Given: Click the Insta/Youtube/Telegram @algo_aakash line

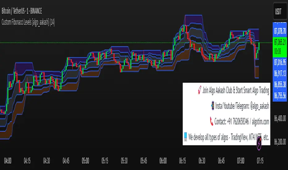Looking at the screenshot, I should [242, 106].
